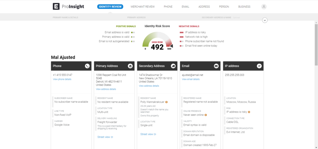Open View address details under Primary Address
Image resolution: width=318 pixels, height=149 pixels.
pyautogui.click(x=106, y=89)
